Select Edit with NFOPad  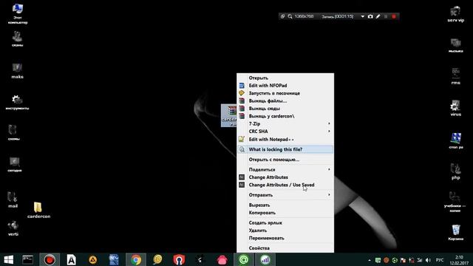click(x=285, y=86)
